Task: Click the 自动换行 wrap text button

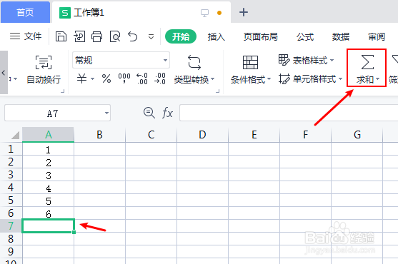Action: (44, 69)
